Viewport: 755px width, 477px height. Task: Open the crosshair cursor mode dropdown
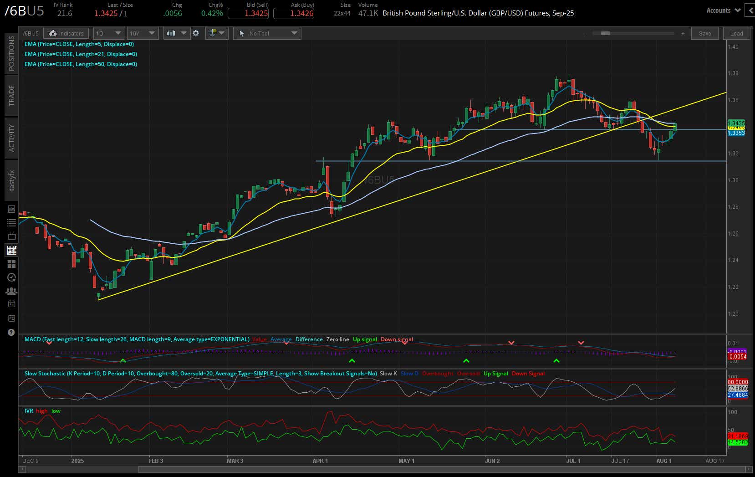point(216,33)
